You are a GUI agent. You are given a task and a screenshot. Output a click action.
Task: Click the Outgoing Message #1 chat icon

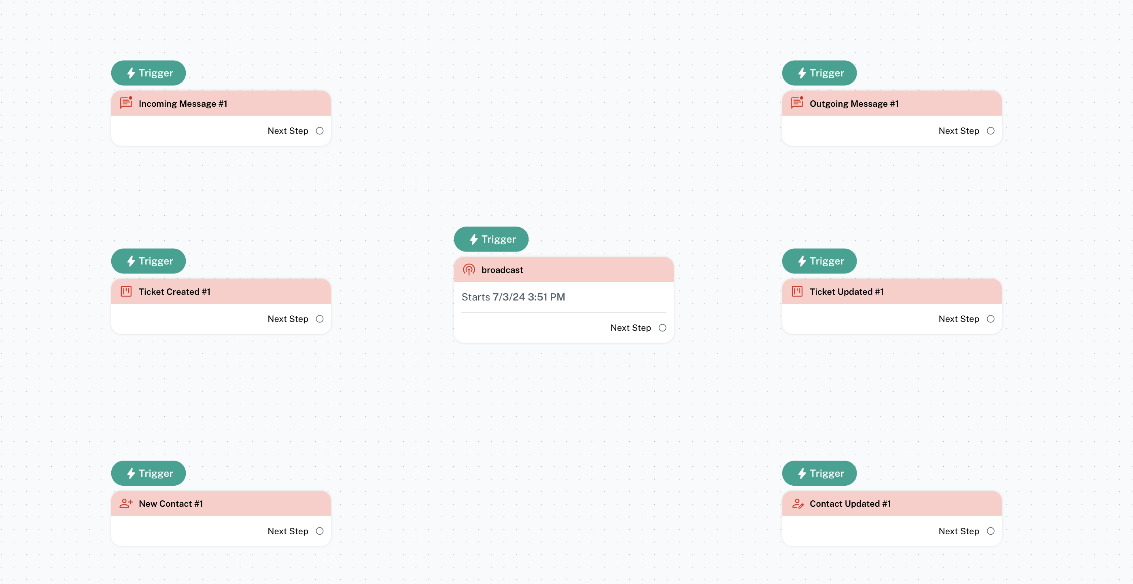pyautogui.click(x=797, y=103)
